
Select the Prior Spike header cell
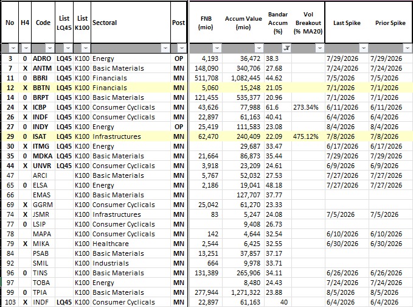point(390,23)
